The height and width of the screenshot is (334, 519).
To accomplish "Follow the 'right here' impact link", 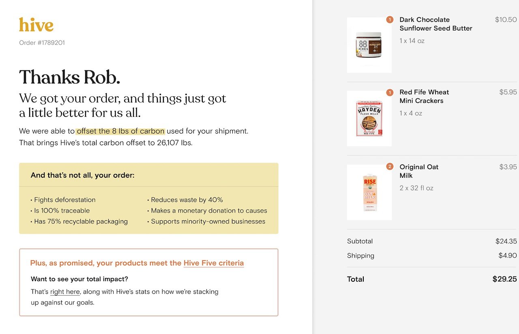I will click(x=65, y=292).
